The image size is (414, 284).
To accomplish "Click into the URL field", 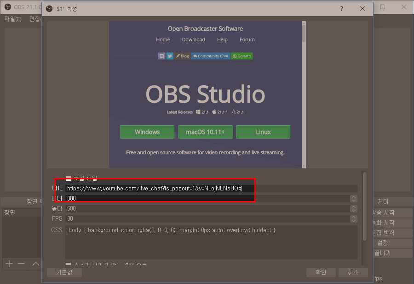I will pos(211,189).
